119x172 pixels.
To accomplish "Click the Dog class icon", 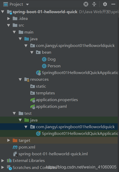I will 44,59.
